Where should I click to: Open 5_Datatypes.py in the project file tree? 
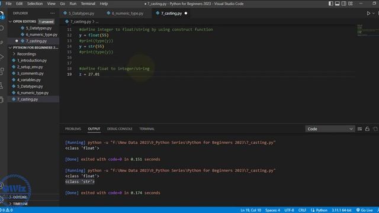(30, 86)
